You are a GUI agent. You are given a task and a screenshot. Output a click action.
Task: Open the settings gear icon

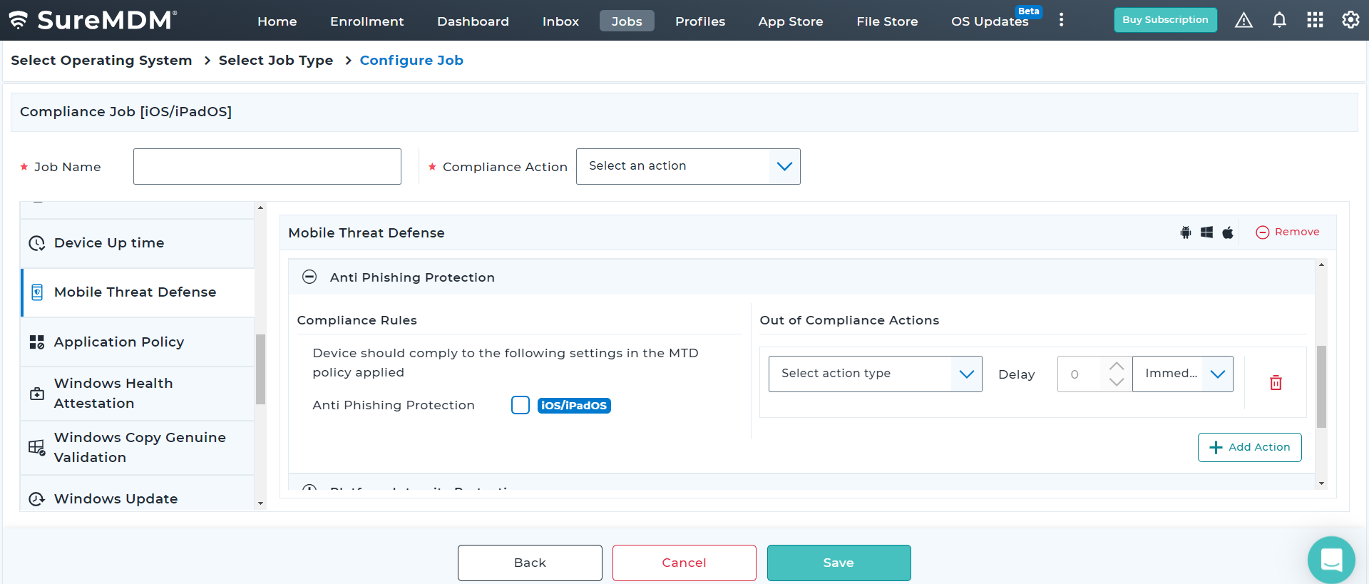tap(1350, 20)
